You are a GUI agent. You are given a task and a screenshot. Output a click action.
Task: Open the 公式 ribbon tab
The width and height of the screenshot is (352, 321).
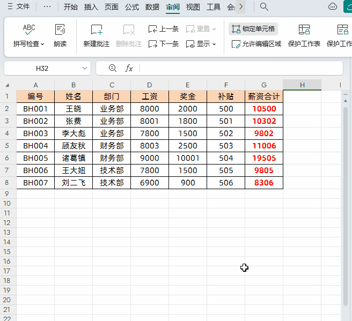tap(132, 7)
